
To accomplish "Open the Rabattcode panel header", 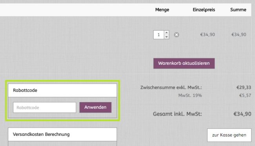I will point(62,90).
